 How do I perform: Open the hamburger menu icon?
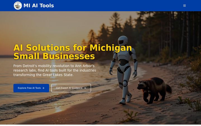point(185,6)
